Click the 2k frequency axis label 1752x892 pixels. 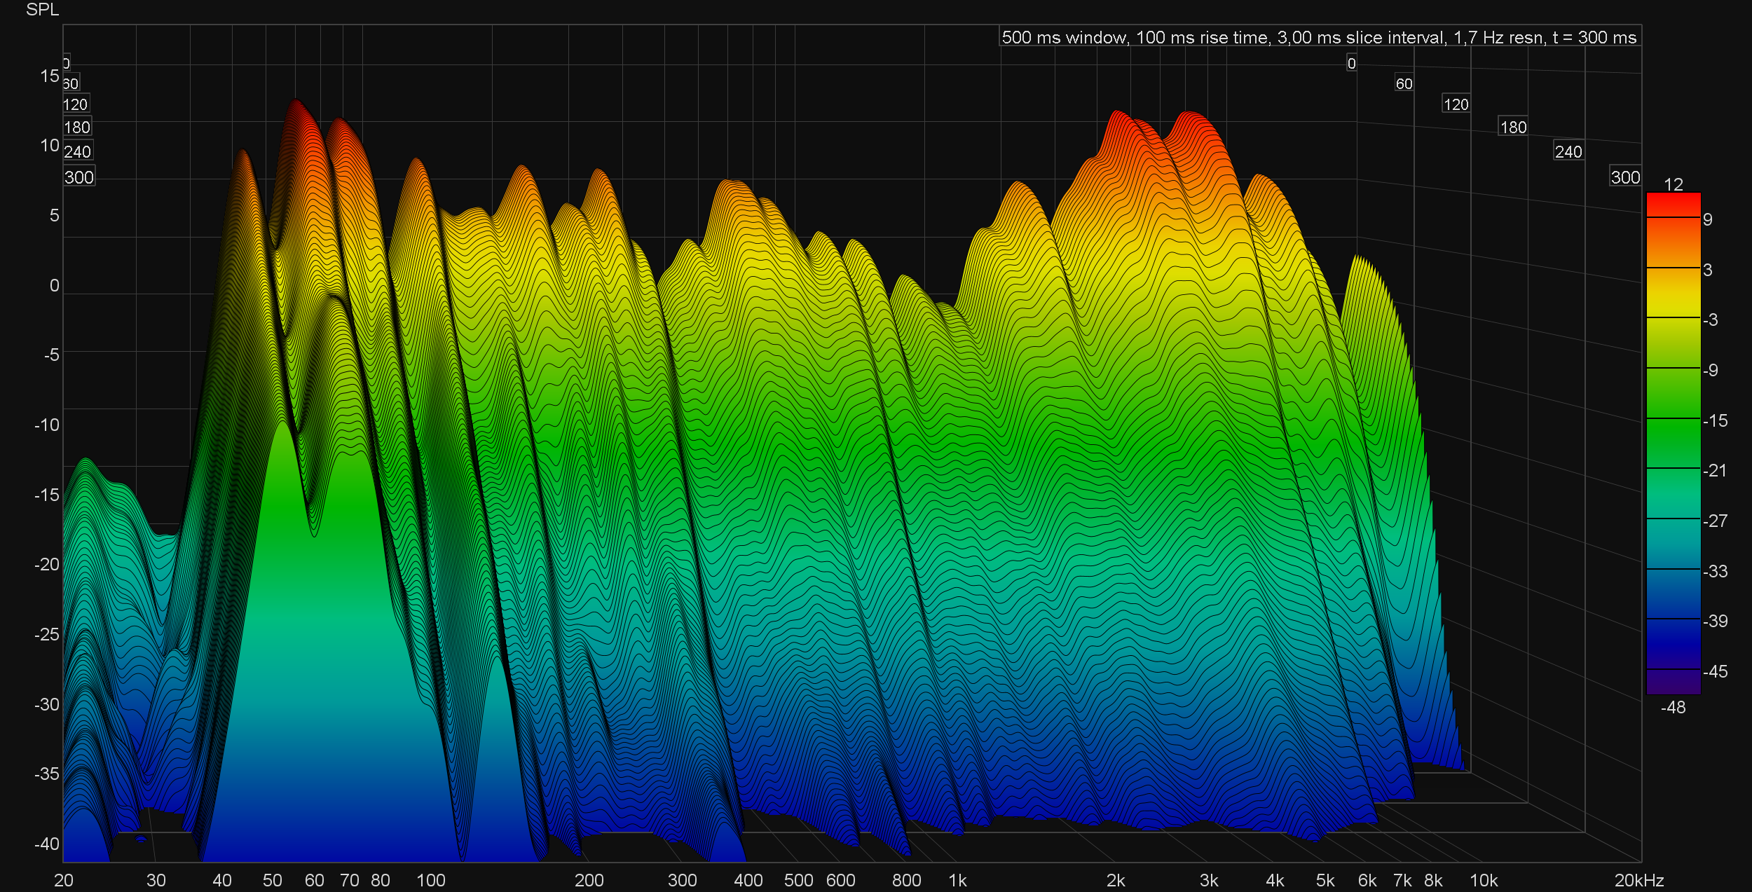[x=1115, y=880]
